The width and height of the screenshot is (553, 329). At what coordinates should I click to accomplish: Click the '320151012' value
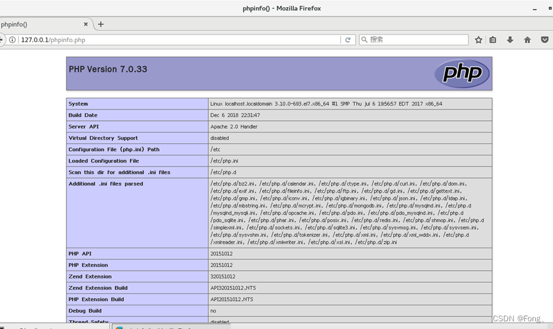[223, 277]
